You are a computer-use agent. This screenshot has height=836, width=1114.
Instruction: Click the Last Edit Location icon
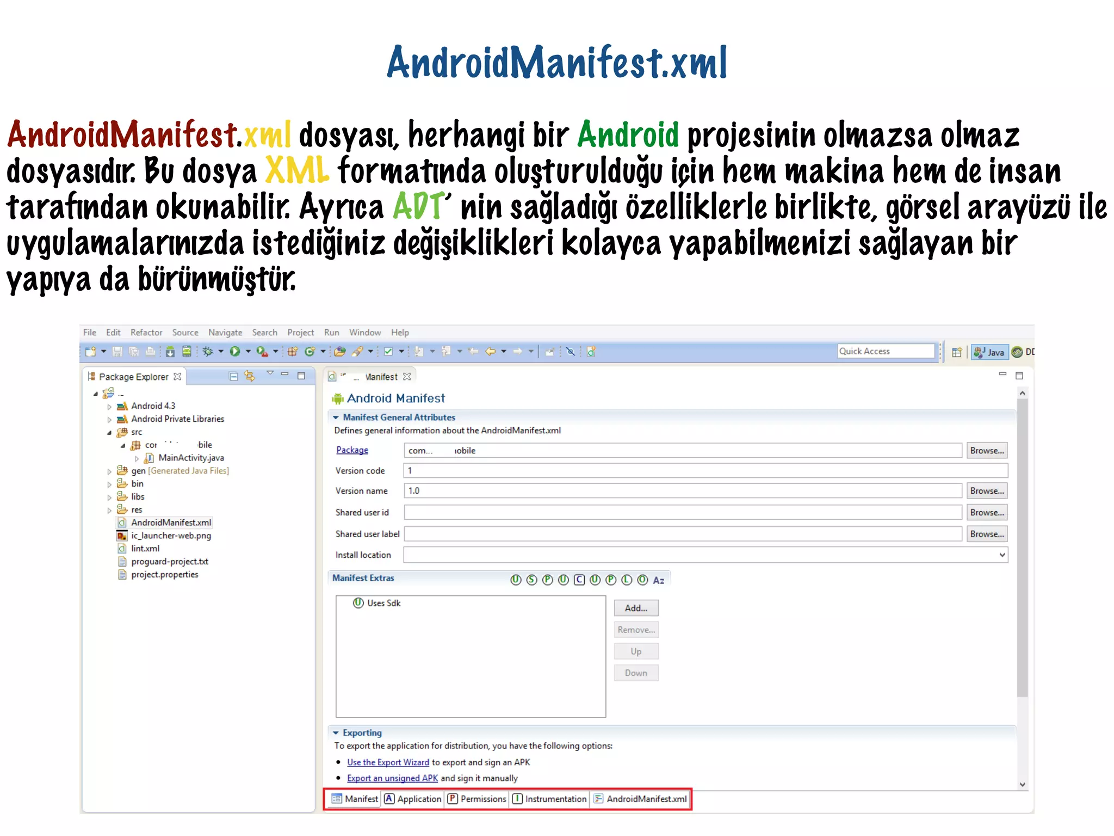point(473,352)
